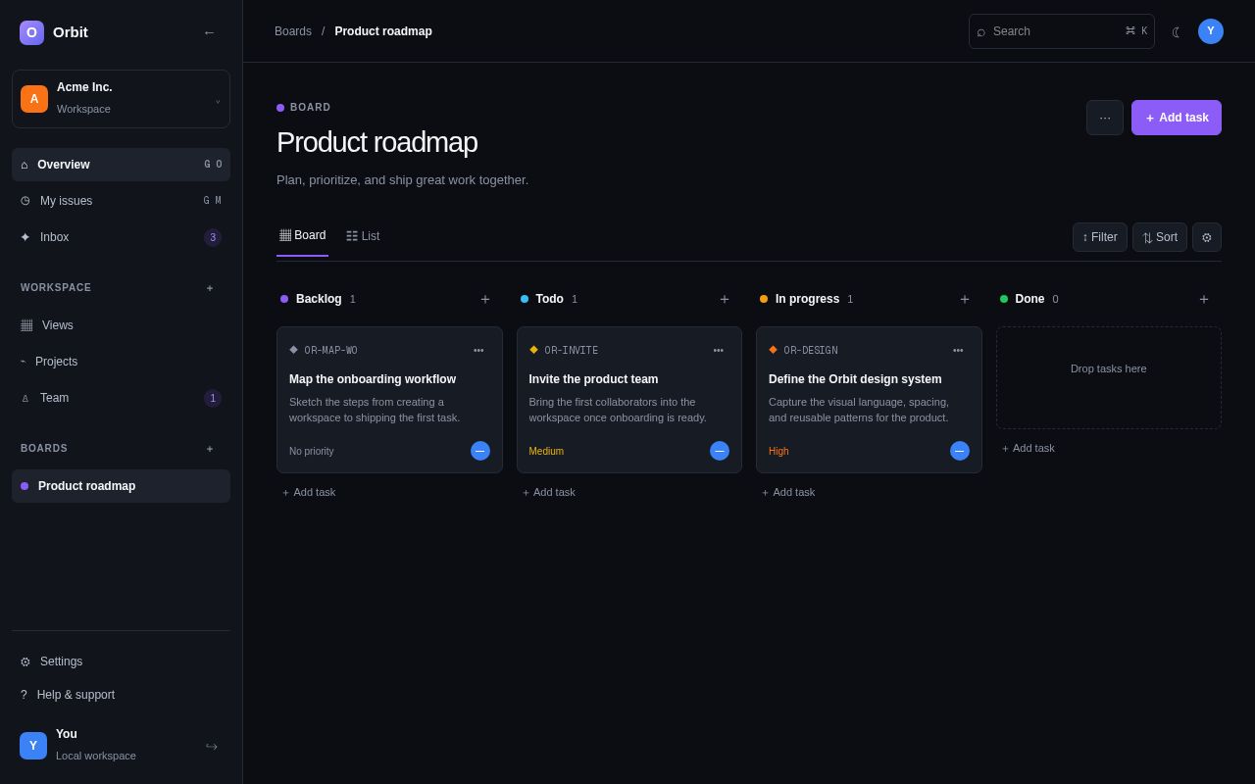Open the menu on the OR-MAP-WO card
Viewport: 1255px width, 784px height.
pyautogui.click(x=478, y=350)
